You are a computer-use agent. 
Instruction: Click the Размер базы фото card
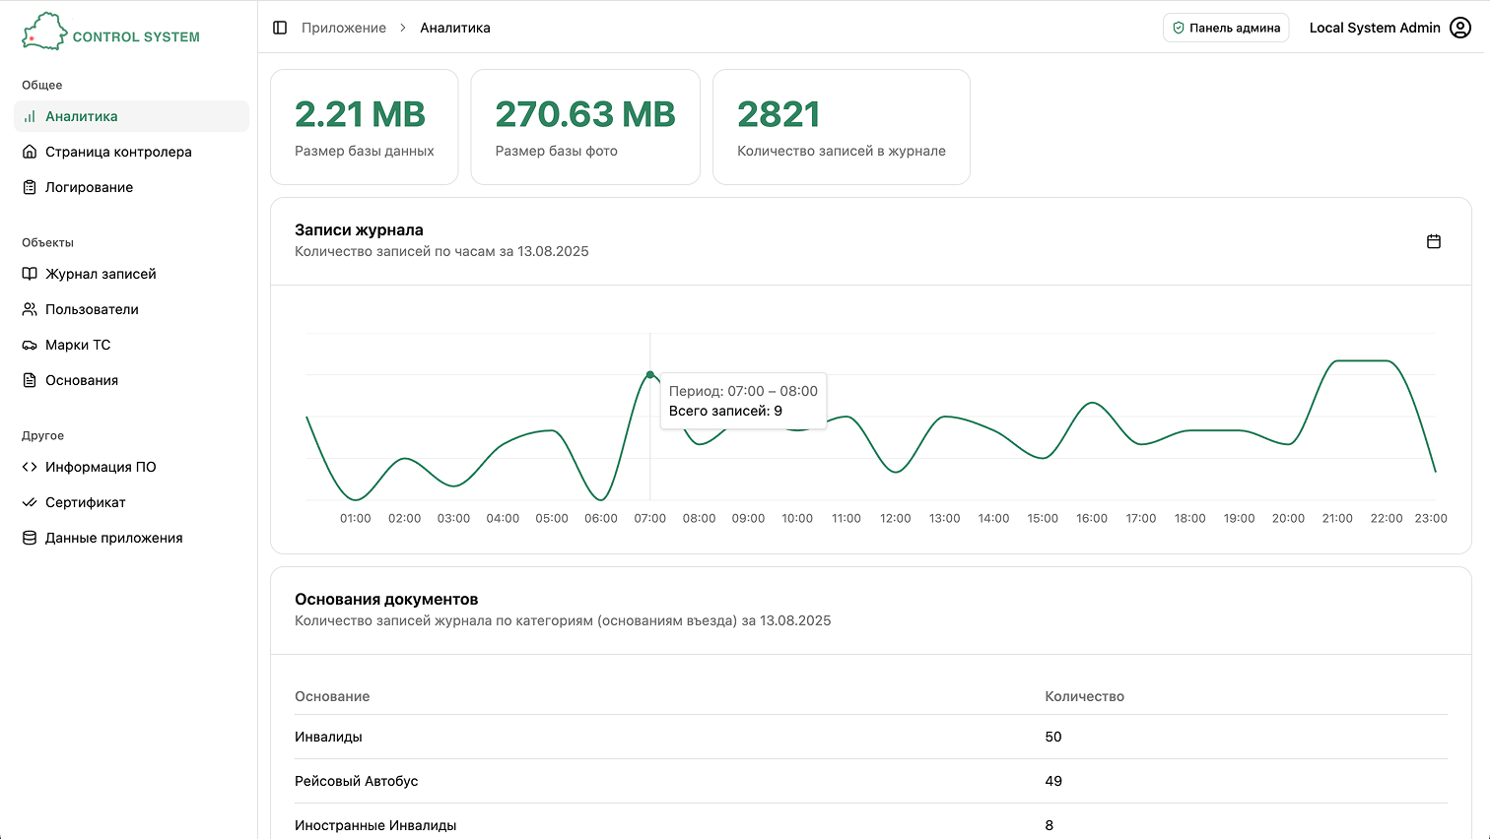pos(585,127)
